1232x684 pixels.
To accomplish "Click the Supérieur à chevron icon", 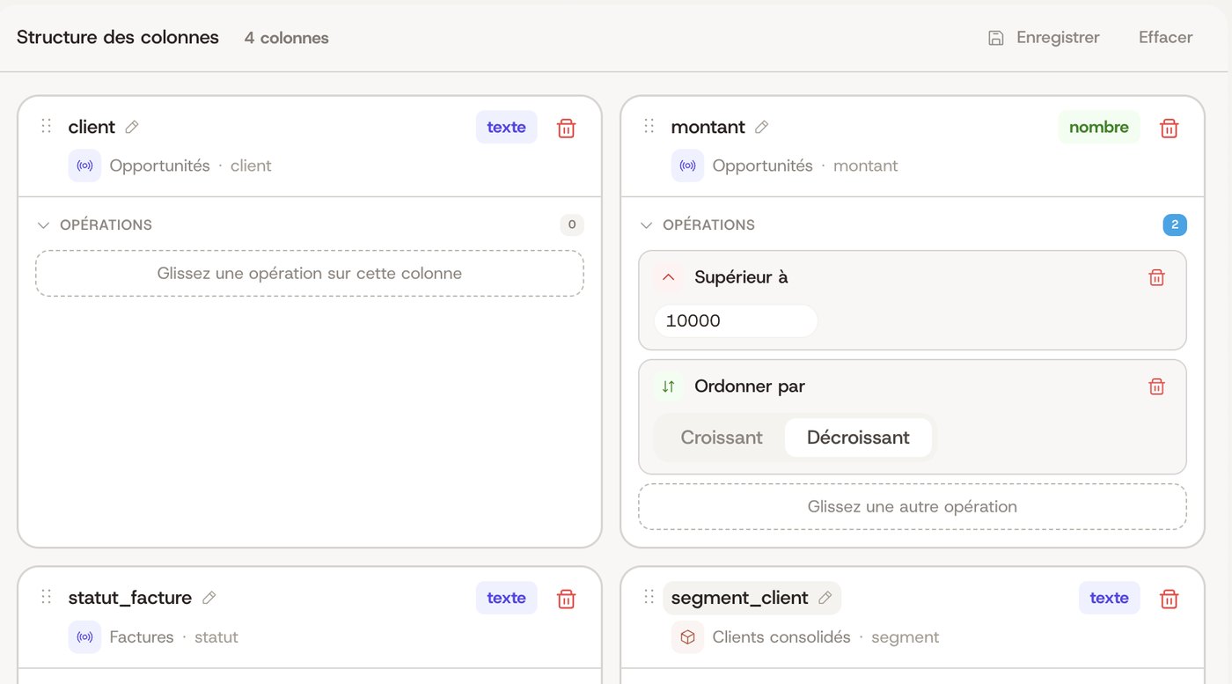I will tap(669, 277).
